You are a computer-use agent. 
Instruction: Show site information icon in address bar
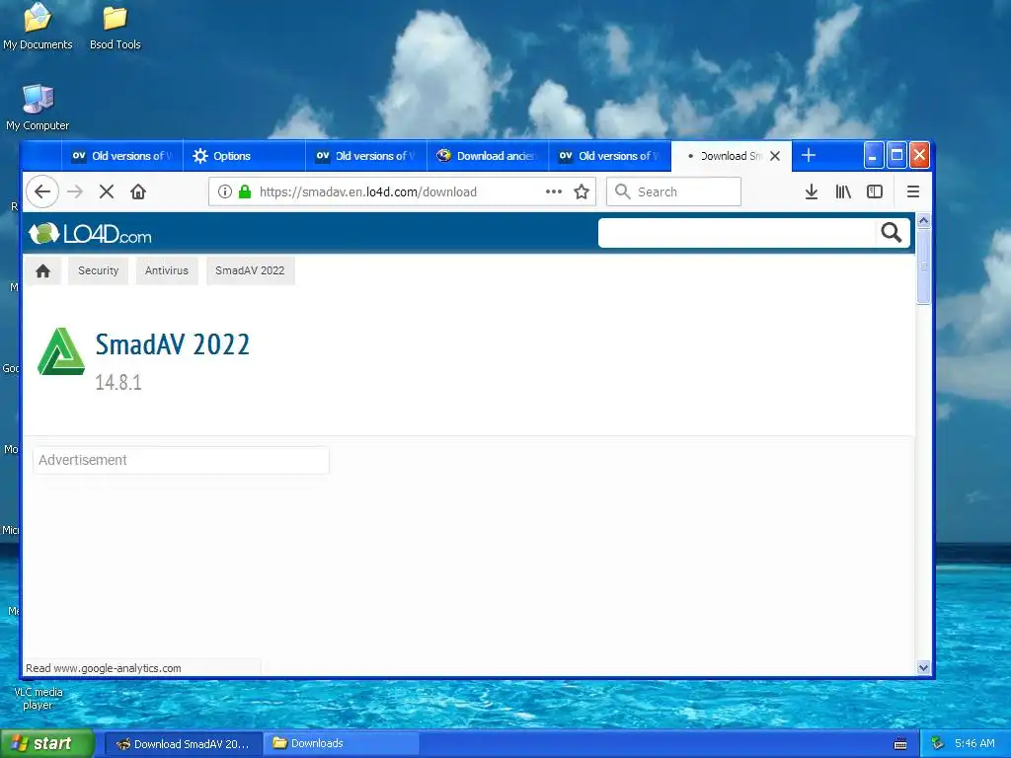click(x=224, y=191)
